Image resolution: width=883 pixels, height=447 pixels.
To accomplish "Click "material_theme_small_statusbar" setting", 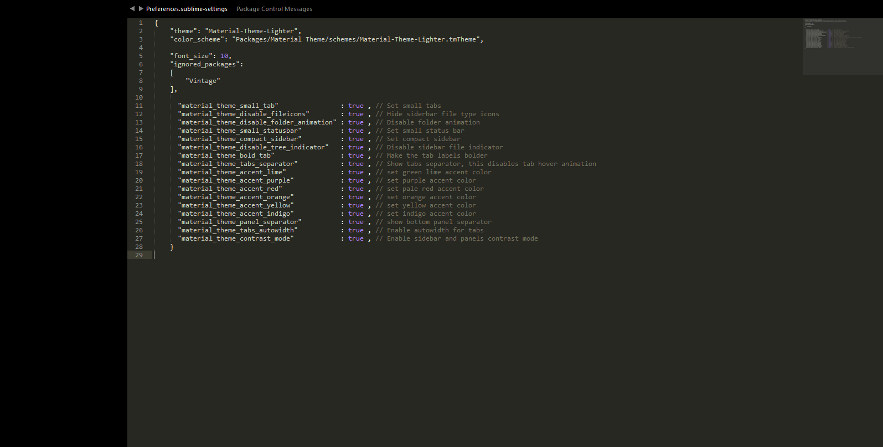I will click(240, 131).
